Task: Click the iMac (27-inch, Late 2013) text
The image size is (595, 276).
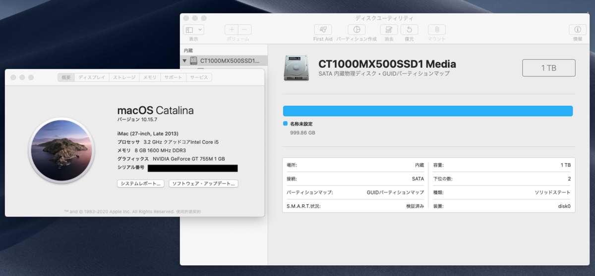Action: tap(148, 134)
